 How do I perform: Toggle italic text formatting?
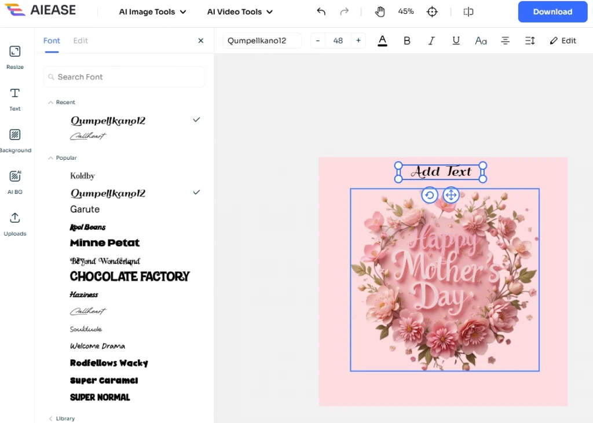point(431,41)
